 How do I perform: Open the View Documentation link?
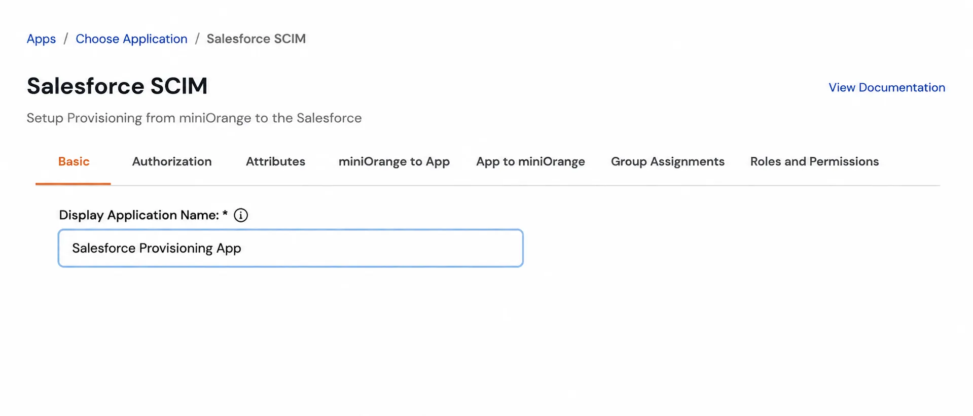887,87
